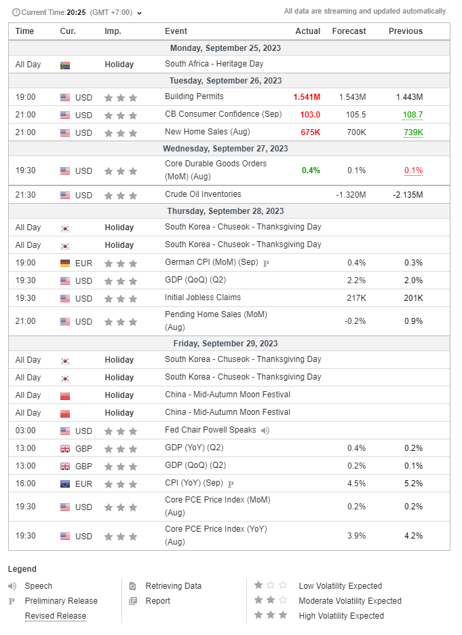
Task: Open the Crude Oil Inventories event
Action: coord(203,194)
